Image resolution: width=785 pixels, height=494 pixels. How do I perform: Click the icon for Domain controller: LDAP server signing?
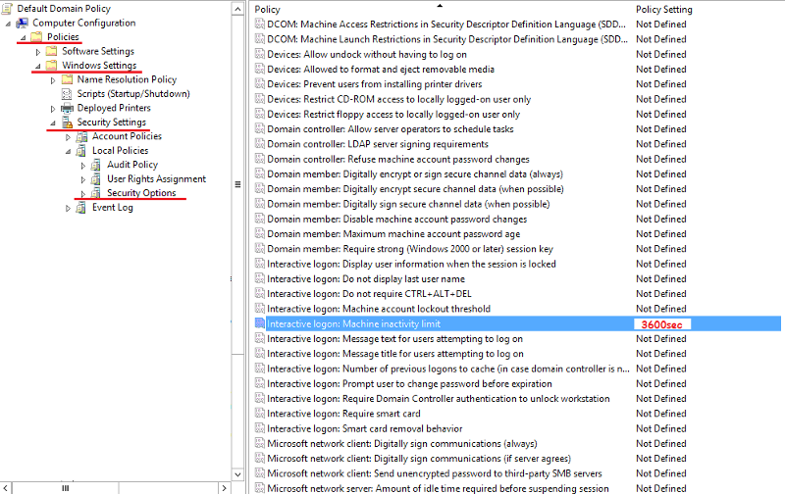click(x=260, y=143)
